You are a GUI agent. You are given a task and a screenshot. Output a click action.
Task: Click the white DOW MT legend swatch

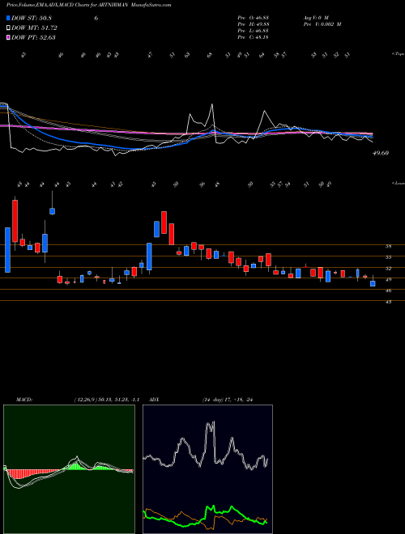pyautogui.click(x=8, y=28)
